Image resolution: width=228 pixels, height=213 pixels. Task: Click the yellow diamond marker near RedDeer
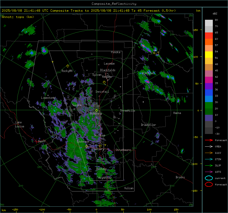[x=104, y=82]
